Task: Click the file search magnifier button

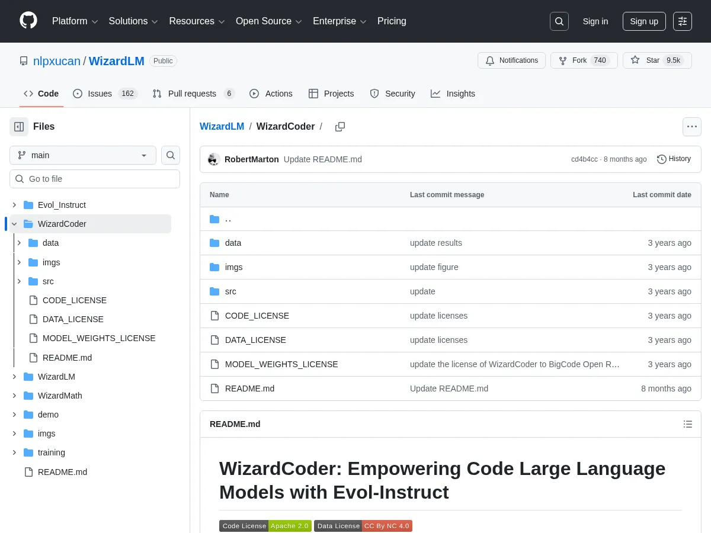Action: click(x=171, y=155)
